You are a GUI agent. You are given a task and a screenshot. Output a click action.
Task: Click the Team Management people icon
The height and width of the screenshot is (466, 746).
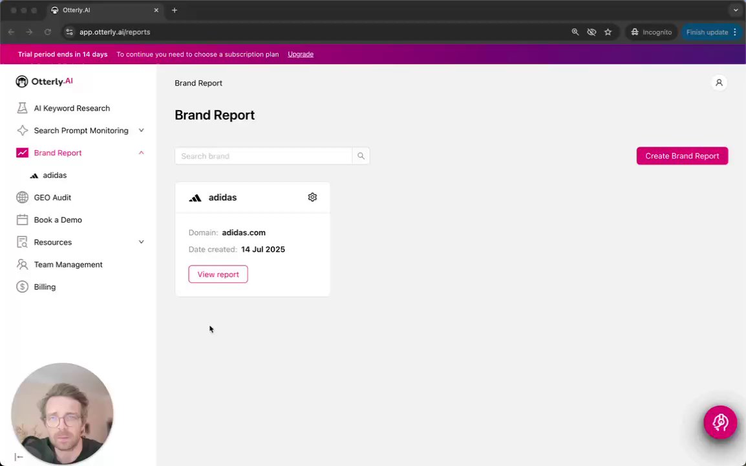pyautogui.click(x=22, y=265)
